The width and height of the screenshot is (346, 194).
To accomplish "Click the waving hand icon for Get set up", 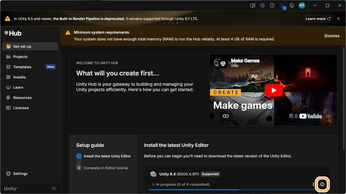I will tap(8, 46).
